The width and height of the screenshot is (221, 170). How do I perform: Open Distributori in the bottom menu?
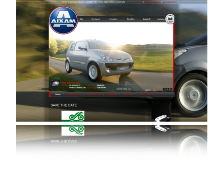point(112,94)
